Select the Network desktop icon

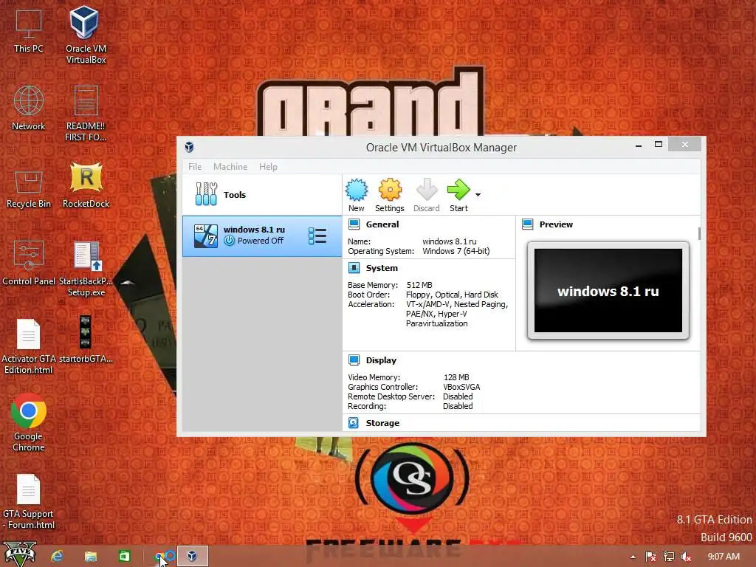29,108
